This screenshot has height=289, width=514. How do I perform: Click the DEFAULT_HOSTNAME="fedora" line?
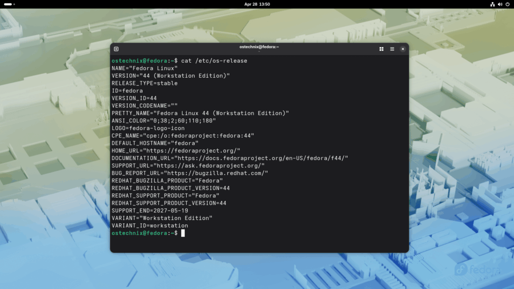coord(155,143)
